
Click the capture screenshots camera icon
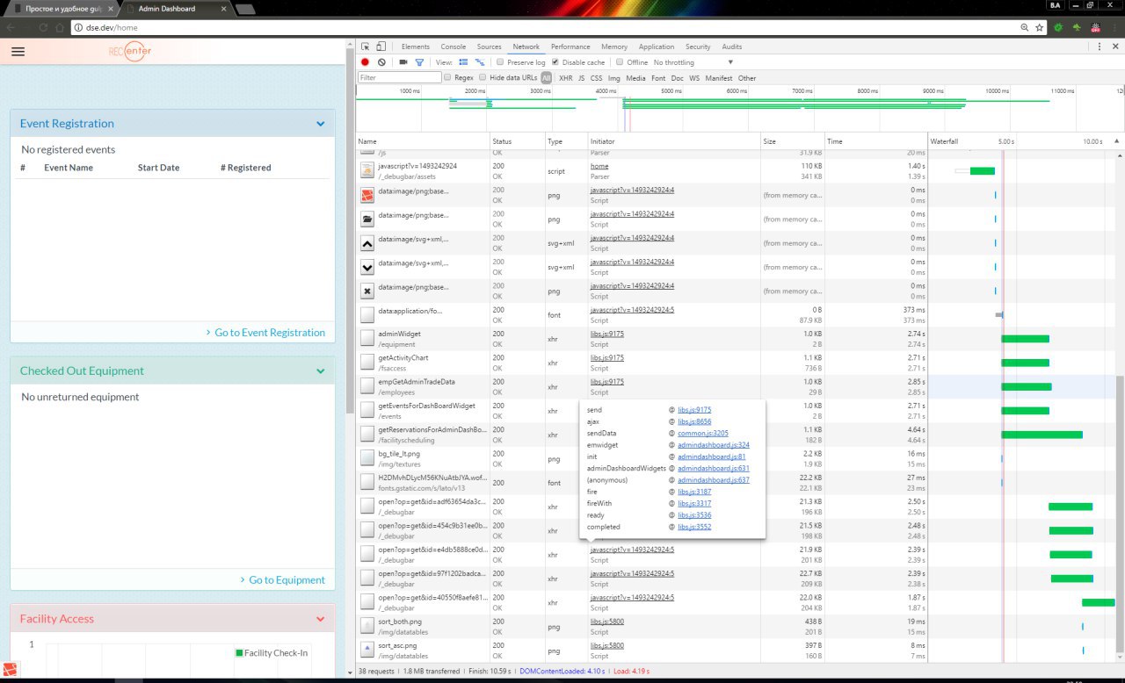coord(403,62)
